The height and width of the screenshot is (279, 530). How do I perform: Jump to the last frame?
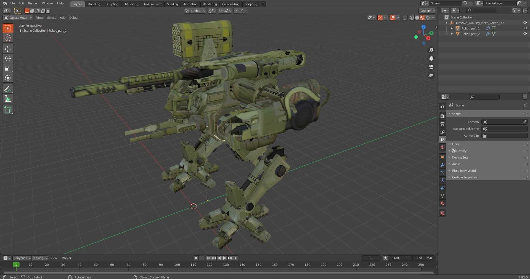[x=236, y=258]
